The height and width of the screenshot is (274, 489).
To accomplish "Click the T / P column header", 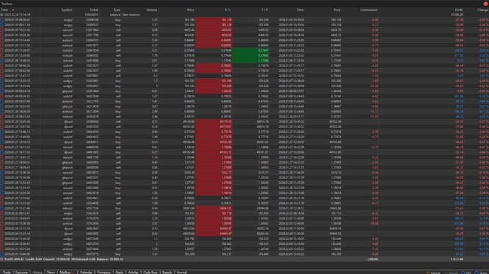I will 265,10.
